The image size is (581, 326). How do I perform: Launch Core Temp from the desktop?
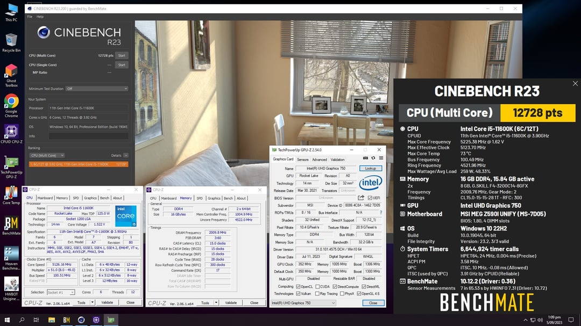click(x=11, y=195)
